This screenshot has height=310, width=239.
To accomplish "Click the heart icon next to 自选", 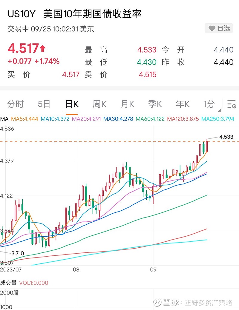I will [212, 28].
